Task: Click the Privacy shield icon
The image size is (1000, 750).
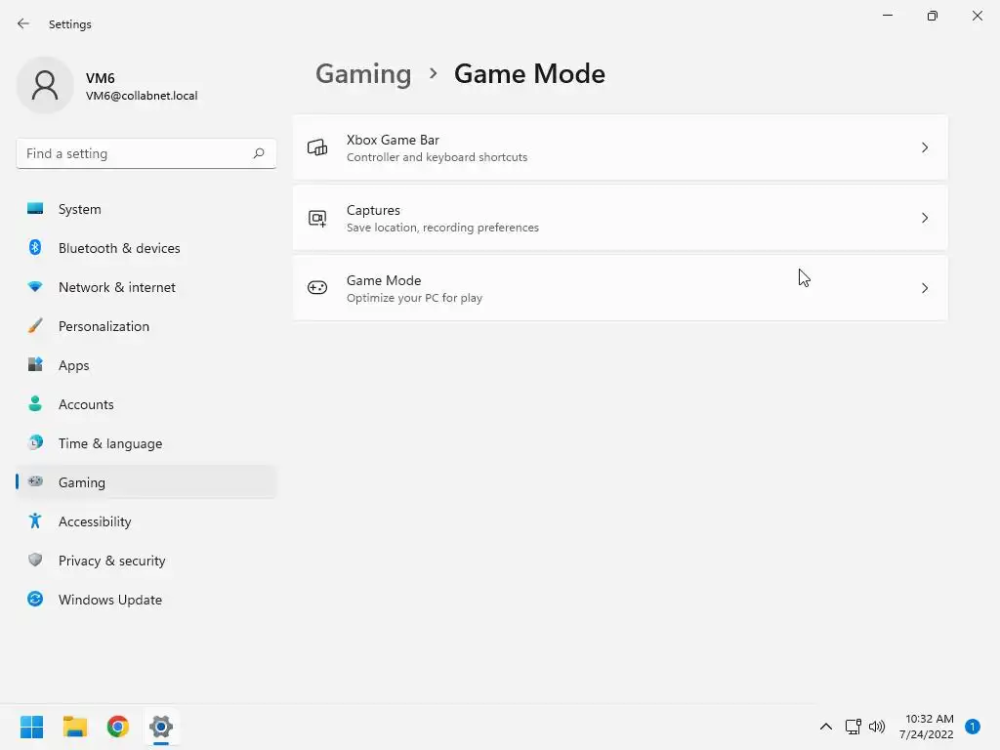Action: (x=35, y=560)
